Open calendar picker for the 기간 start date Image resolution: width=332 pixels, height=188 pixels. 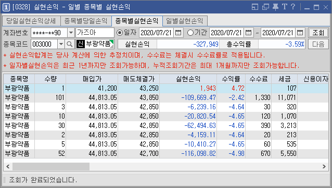(x=248, y=33)
